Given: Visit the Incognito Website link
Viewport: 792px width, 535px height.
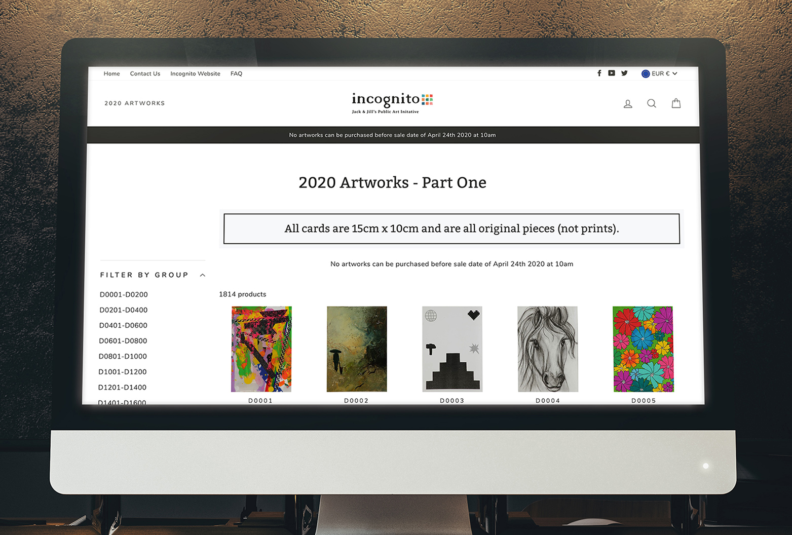Looking at the screenshot, I should tap(195, 73).
